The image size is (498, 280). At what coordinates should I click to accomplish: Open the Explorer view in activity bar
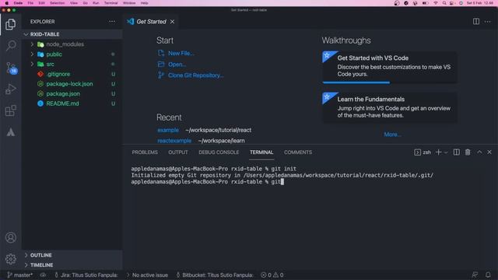[x=10, y=24]
